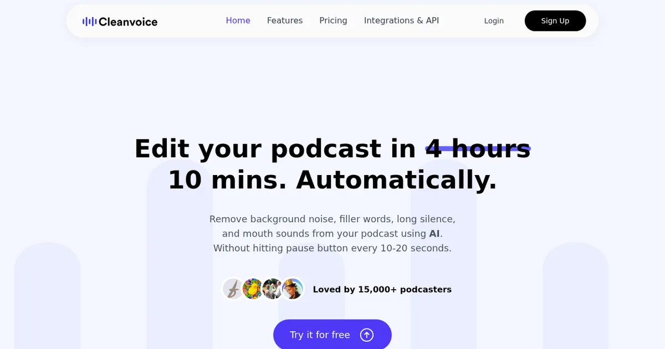Click '10 mins. Automatically.' headline text
Image resolution: width=665 pixels, height=349 pixels.
pos(332,179)
